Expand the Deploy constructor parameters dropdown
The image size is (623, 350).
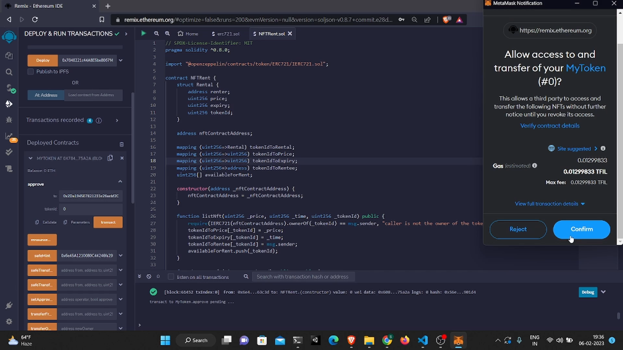tap(121, 60)
